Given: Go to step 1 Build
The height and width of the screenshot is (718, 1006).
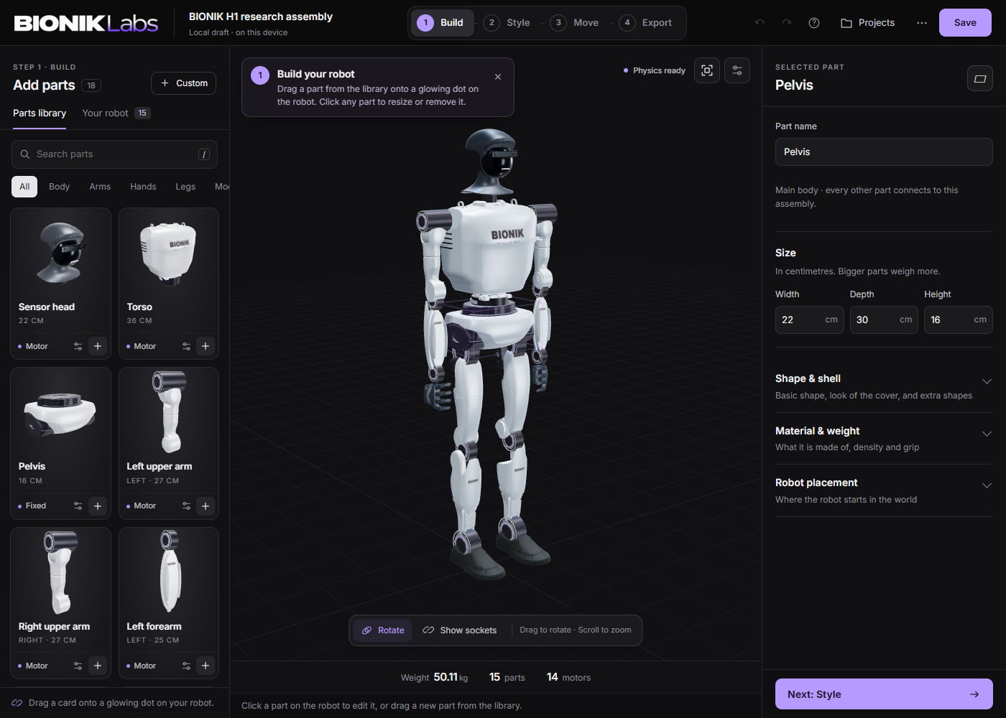Looking at the screenshot, I should [x=443, y=23].
